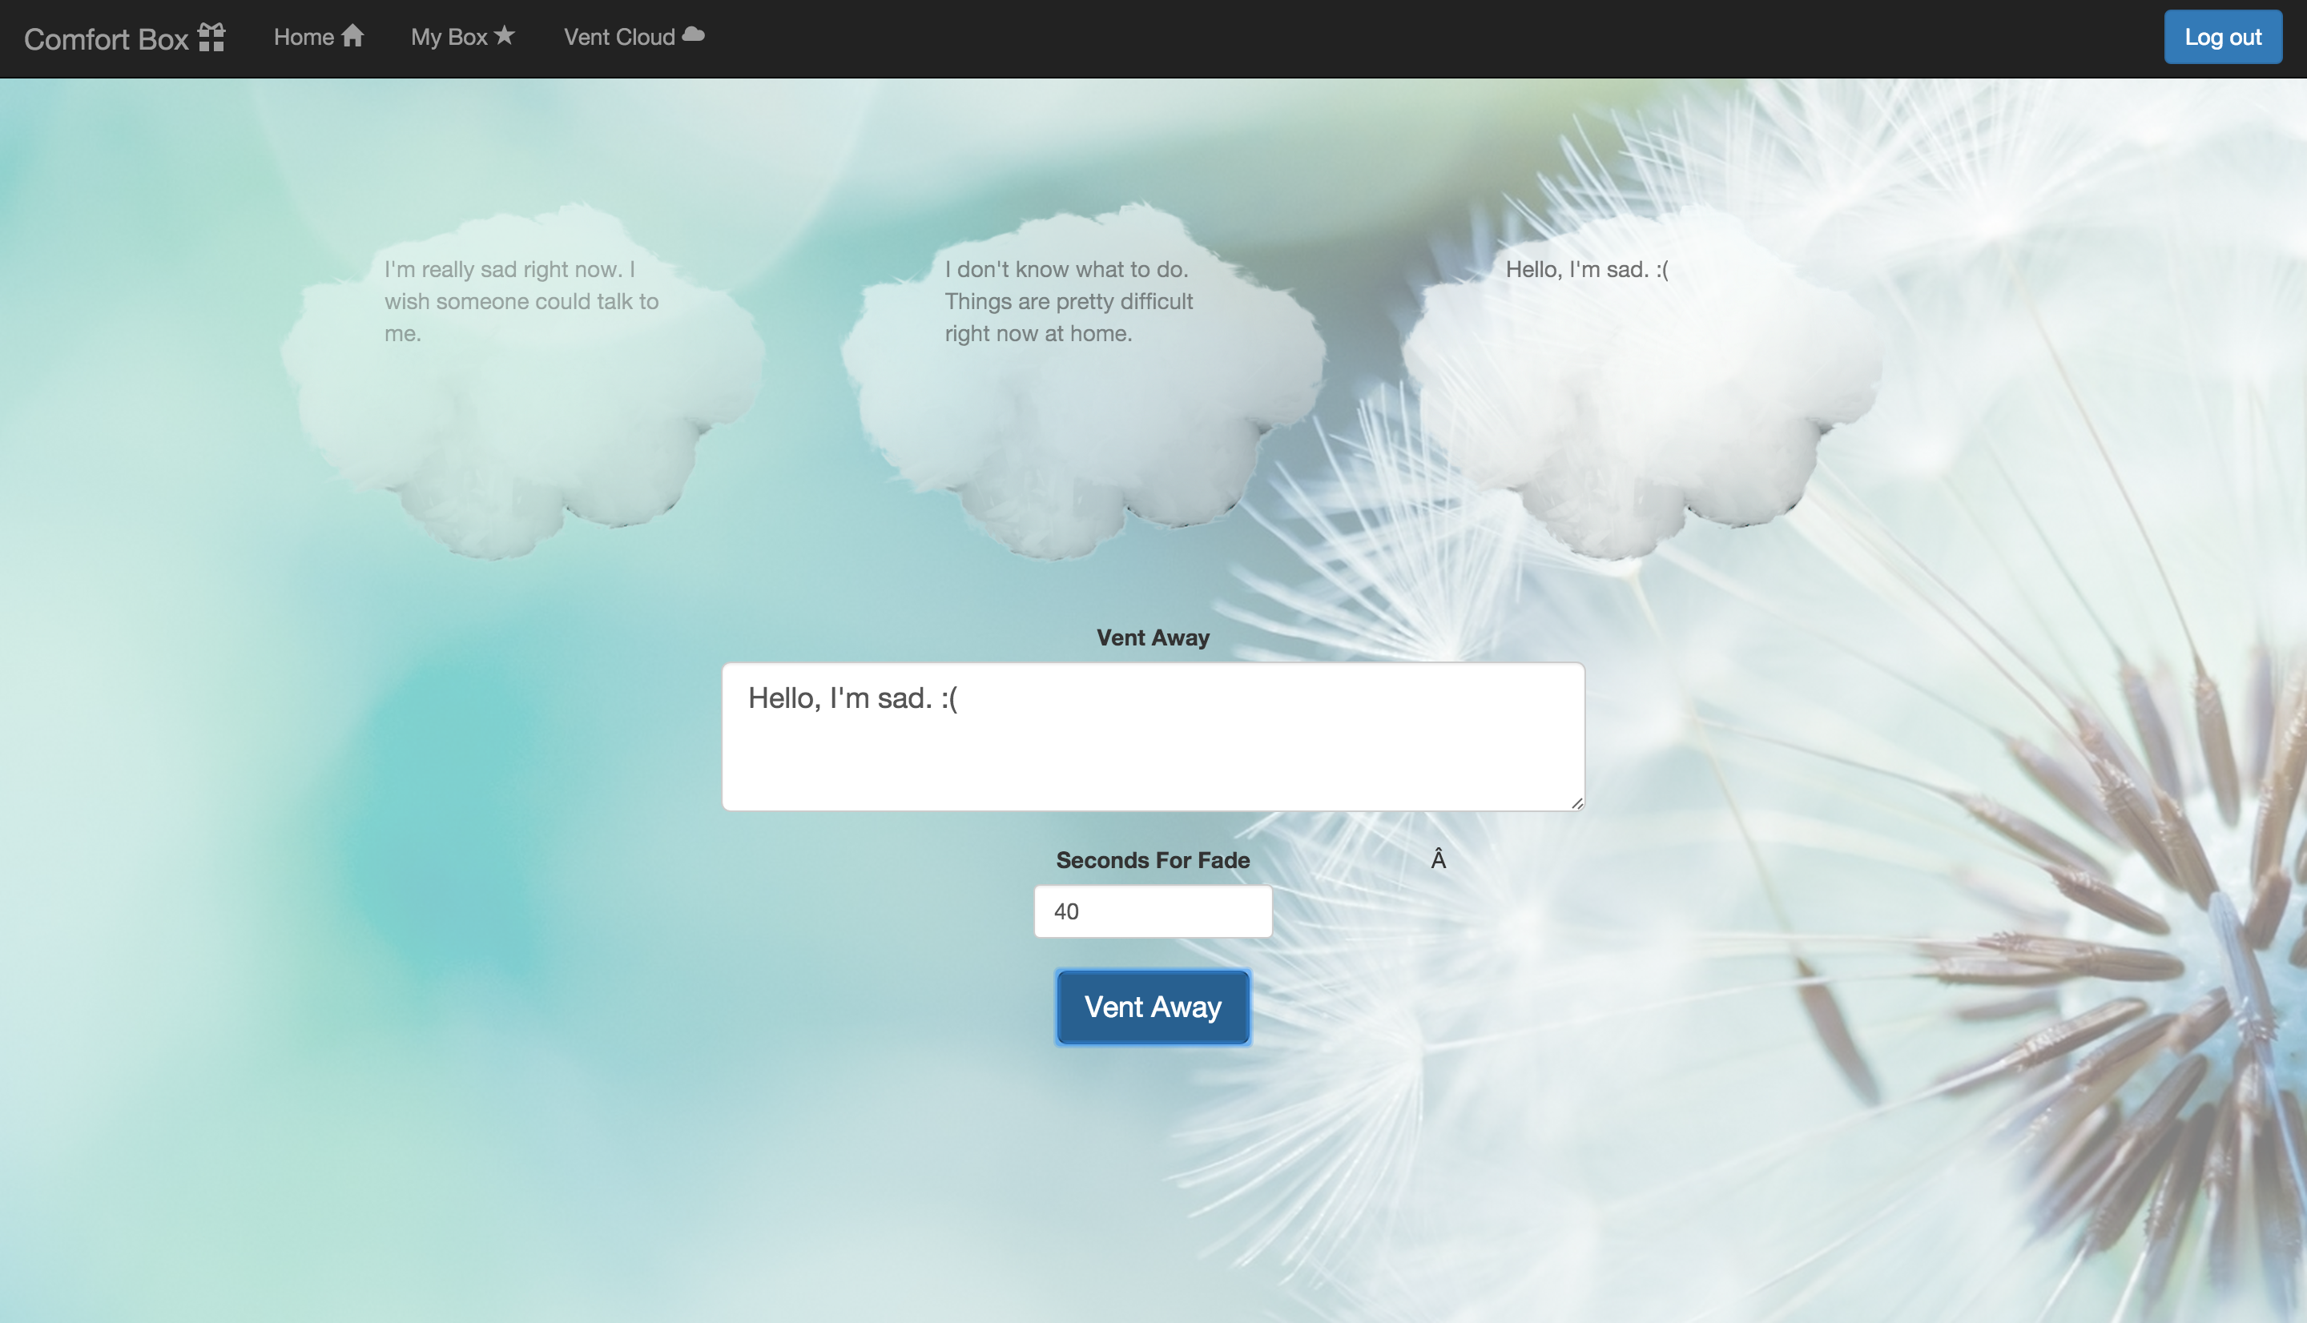Click the gift box icon beside Comfort Box

(x=211, y=38)
